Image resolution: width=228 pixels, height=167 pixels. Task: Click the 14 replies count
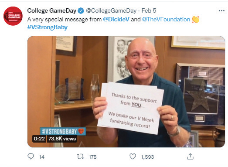42,157
